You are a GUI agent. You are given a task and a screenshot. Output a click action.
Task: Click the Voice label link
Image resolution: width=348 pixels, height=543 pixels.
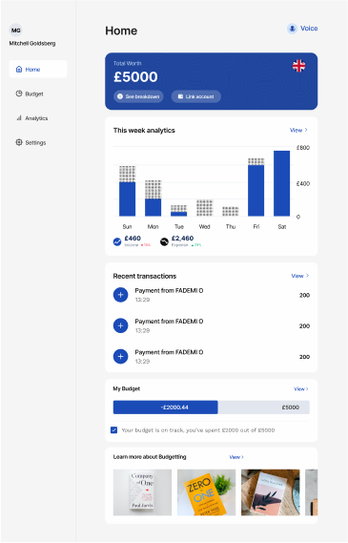point(309,29)
